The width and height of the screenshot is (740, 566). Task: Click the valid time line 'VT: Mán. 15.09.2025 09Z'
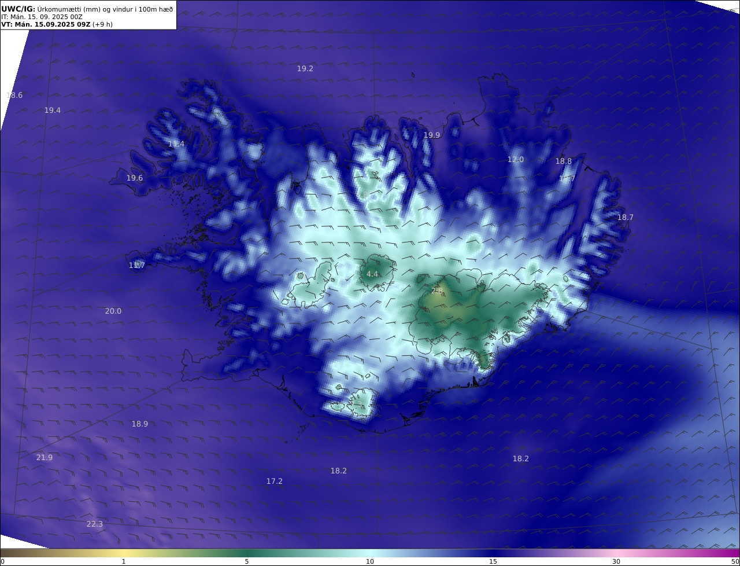(46, 24)
